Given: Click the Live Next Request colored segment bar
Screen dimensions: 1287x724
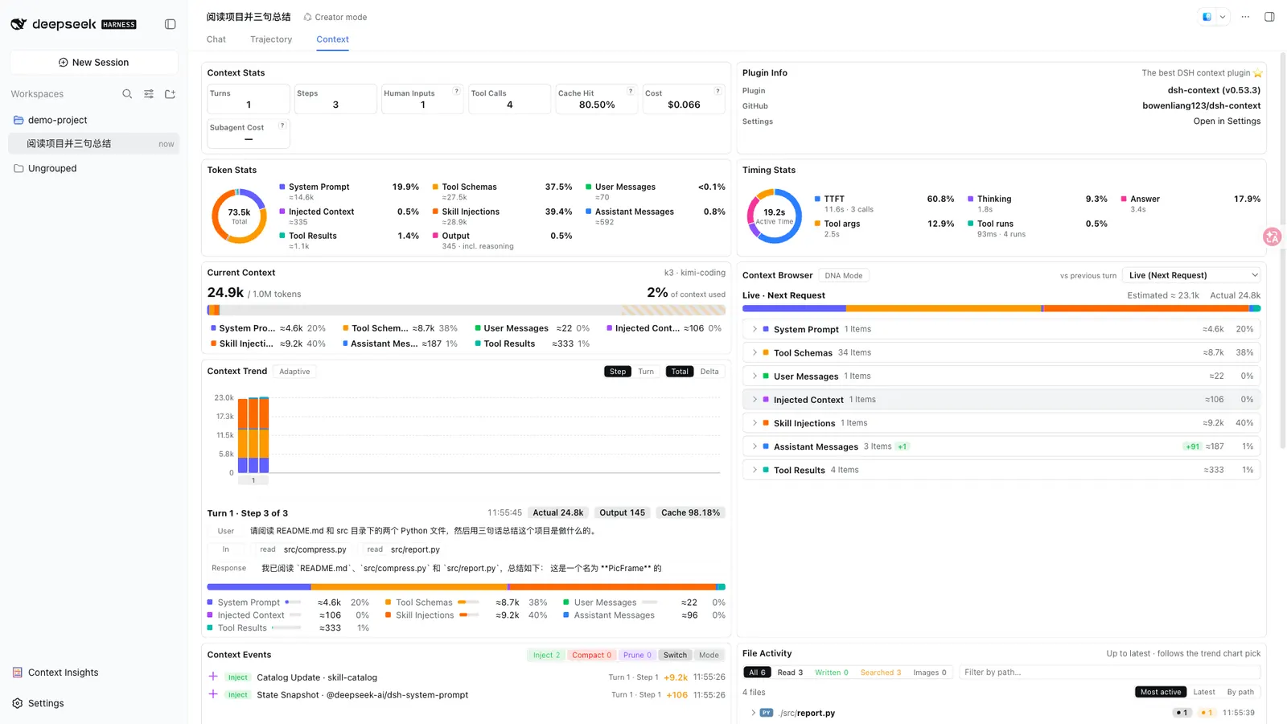Looking at the screenshot, I should (1001, 308).
